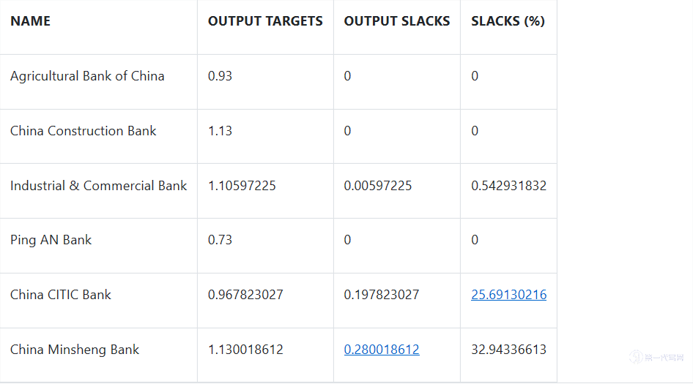
Task: Select the OUTPUT SLACKS column header
Action: (397, 21)
